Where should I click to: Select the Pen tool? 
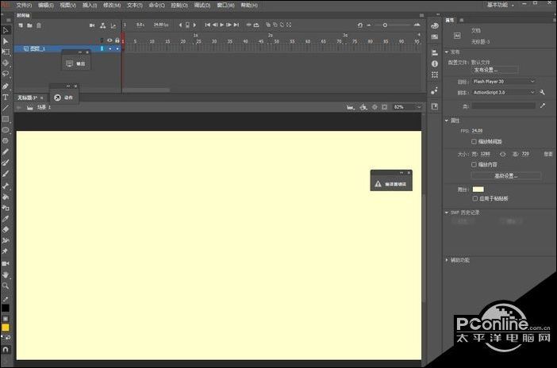pos(6,86)
